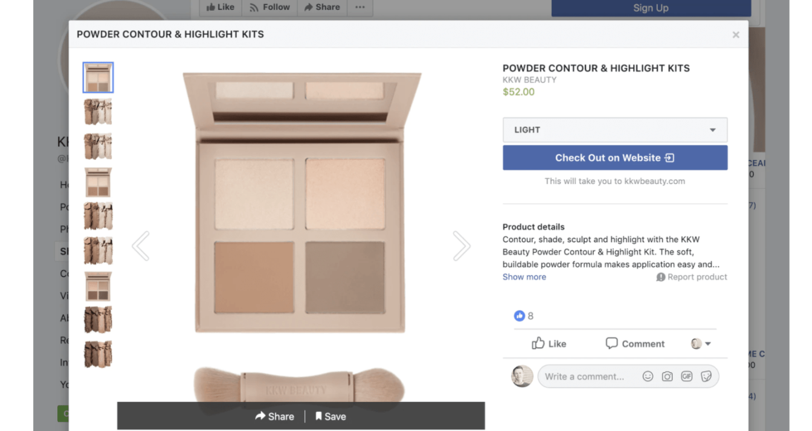Click Follow on the background page
812x431 pixels.
point(270,7)
